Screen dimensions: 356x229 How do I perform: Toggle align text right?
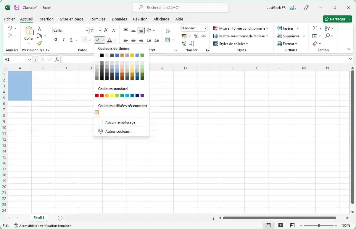coord(141,40)
